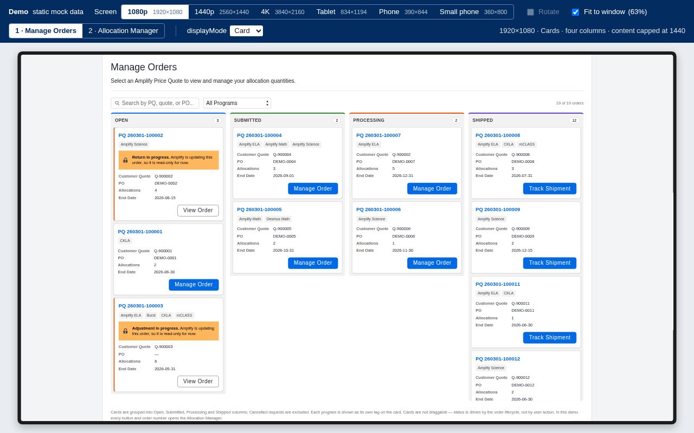
Task: Track Shipment for PQ 260301-100008
Action: click(x=550, y=189)
